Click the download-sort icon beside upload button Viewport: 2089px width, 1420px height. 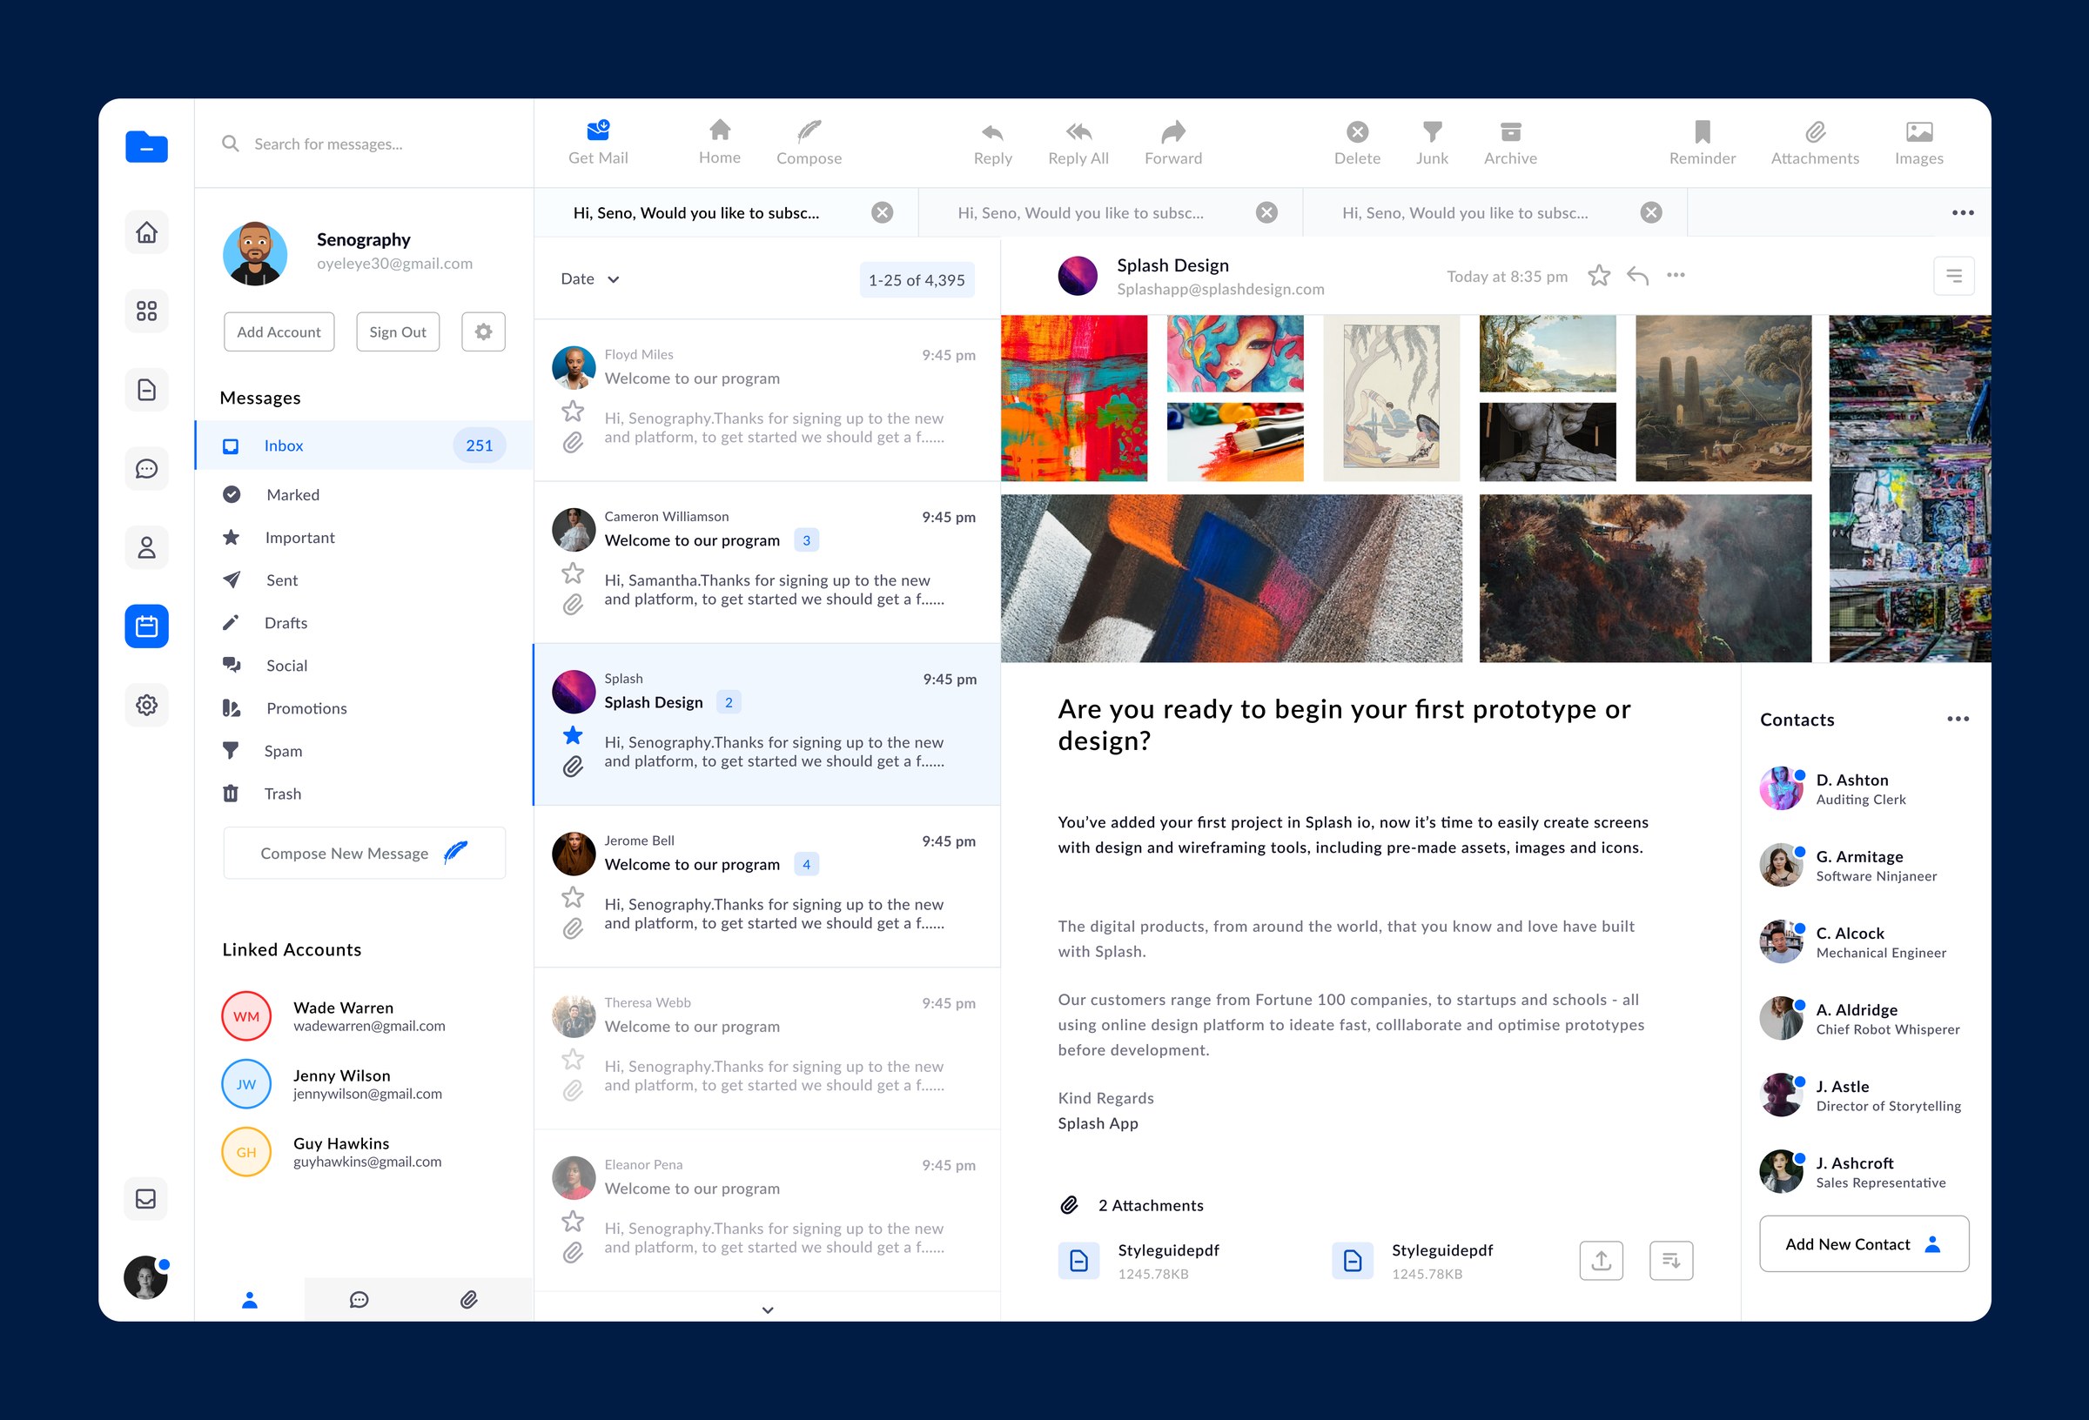tap(1671, 1261)
